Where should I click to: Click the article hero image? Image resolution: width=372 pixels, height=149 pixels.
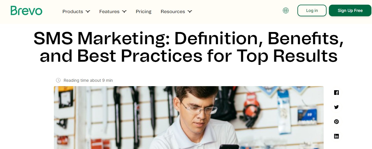click(189, 118)
